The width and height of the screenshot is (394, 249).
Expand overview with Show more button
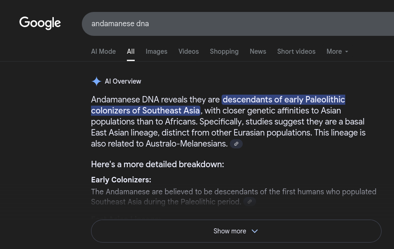coord(236,231)
